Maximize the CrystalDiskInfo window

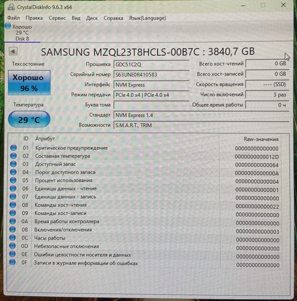tap(263, 5)
